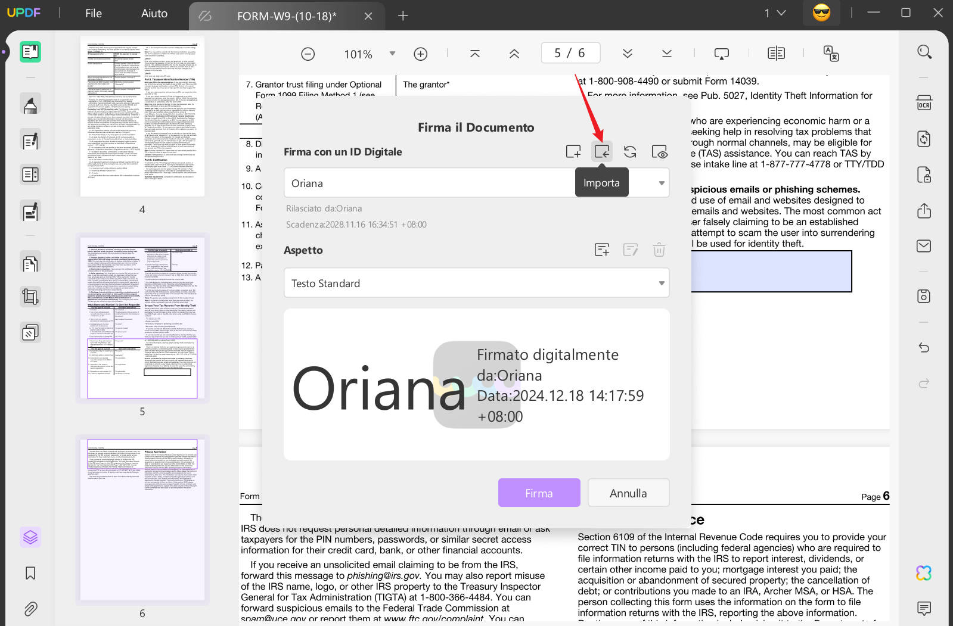Click the page number input field

[570, 53]
